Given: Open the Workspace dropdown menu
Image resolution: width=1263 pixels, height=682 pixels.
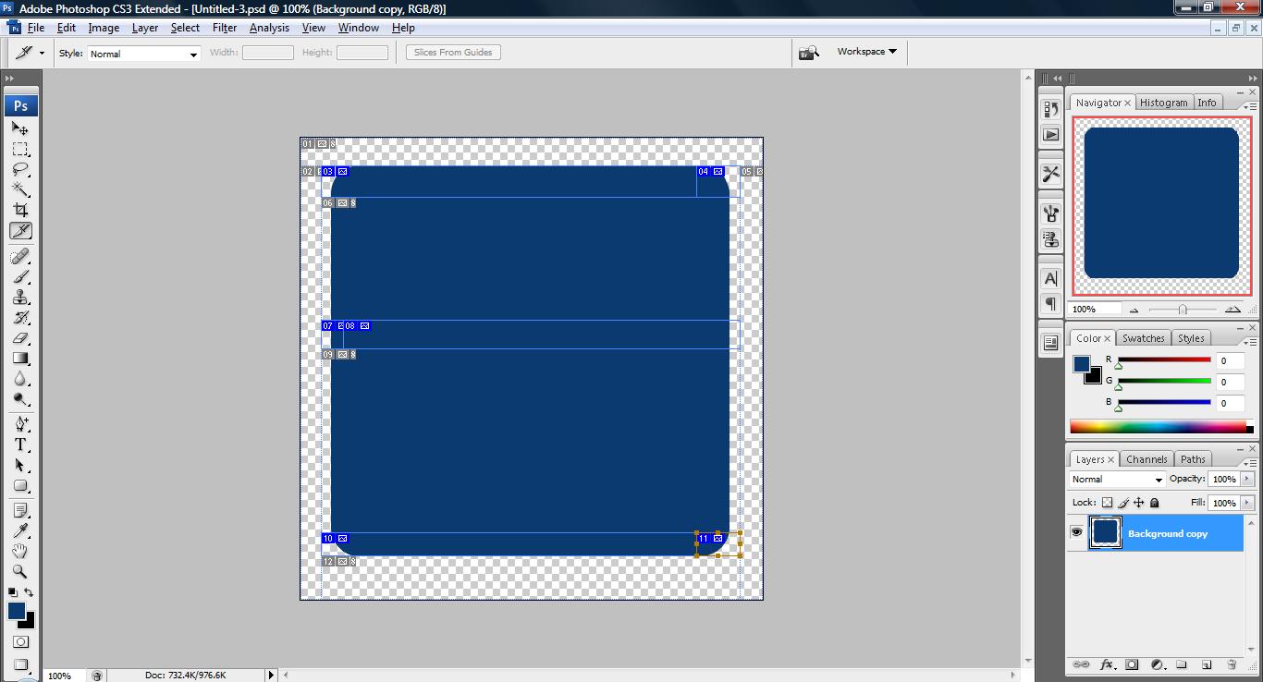Looking at the screenshot, I should click(x=866, y=52).
